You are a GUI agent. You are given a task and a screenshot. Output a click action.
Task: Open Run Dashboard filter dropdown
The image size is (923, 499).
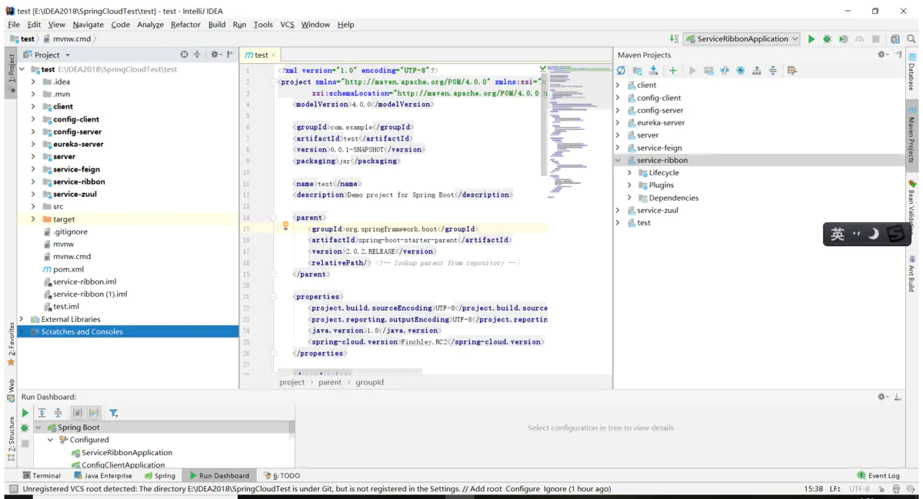click(x=114, y=413)
